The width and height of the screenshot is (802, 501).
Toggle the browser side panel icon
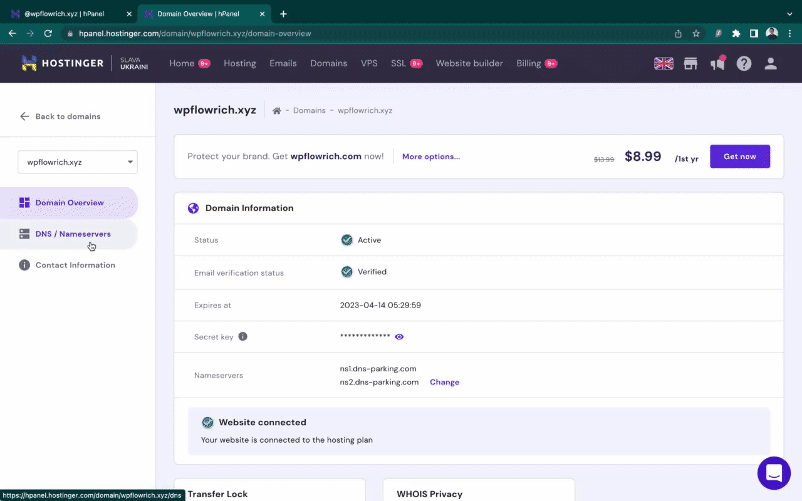pos(754,34)
